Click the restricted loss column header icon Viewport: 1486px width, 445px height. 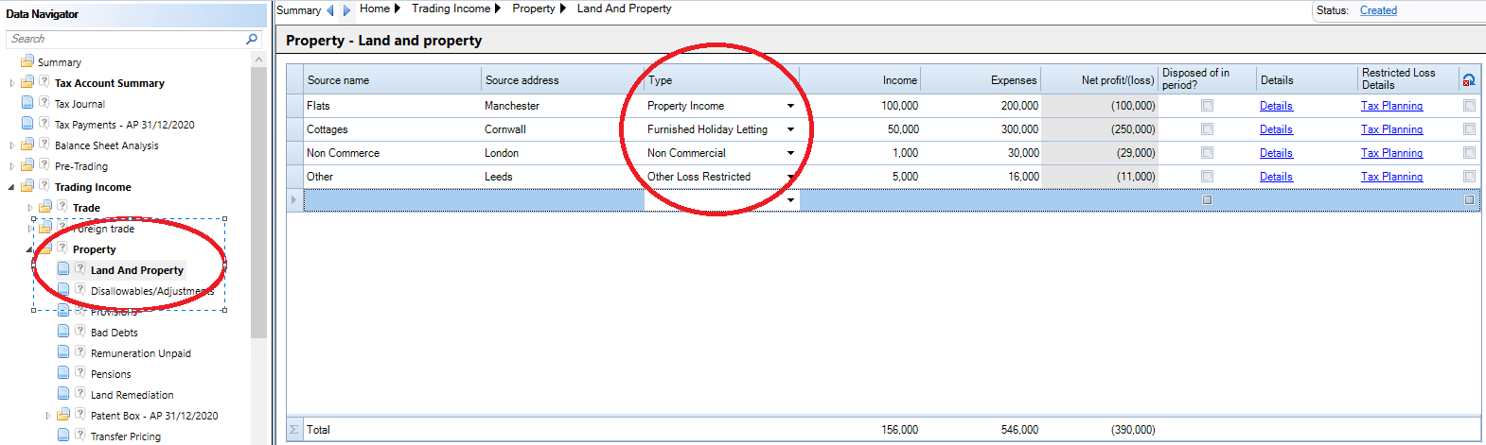(x=1469, y=80)
